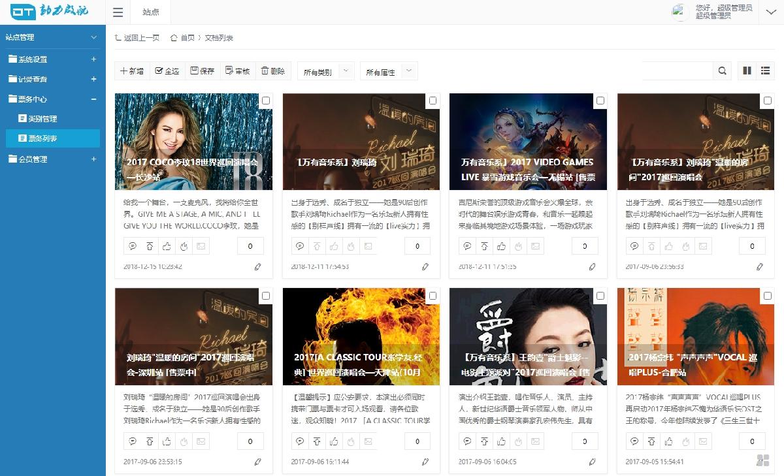This screenshot has height=476, width=784.
Task: Tick checkbox on card dated 2017-09-06 23:56:33
Action: coord(768,101)
